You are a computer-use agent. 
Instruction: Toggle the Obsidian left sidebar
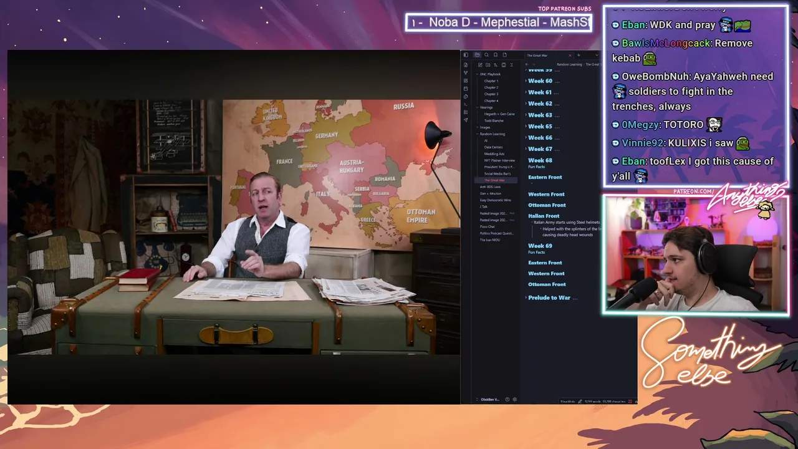coord(465,55)
